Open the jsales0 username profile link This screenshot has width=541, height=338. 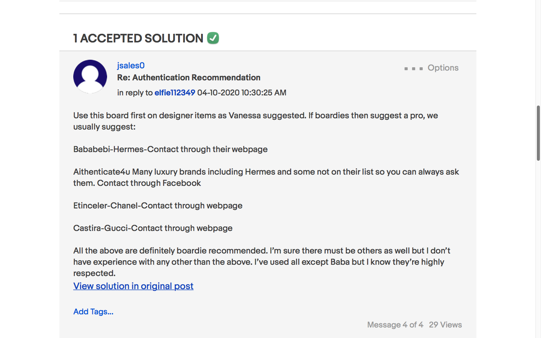pos(131,65)
